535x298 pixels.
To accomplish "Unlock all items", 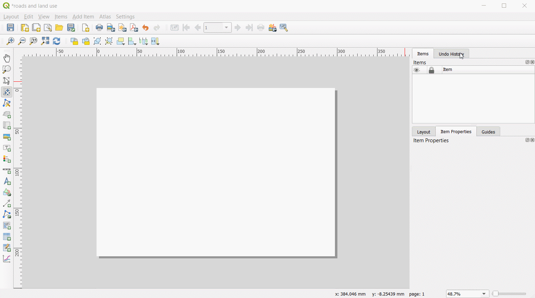I will (86, 41).
